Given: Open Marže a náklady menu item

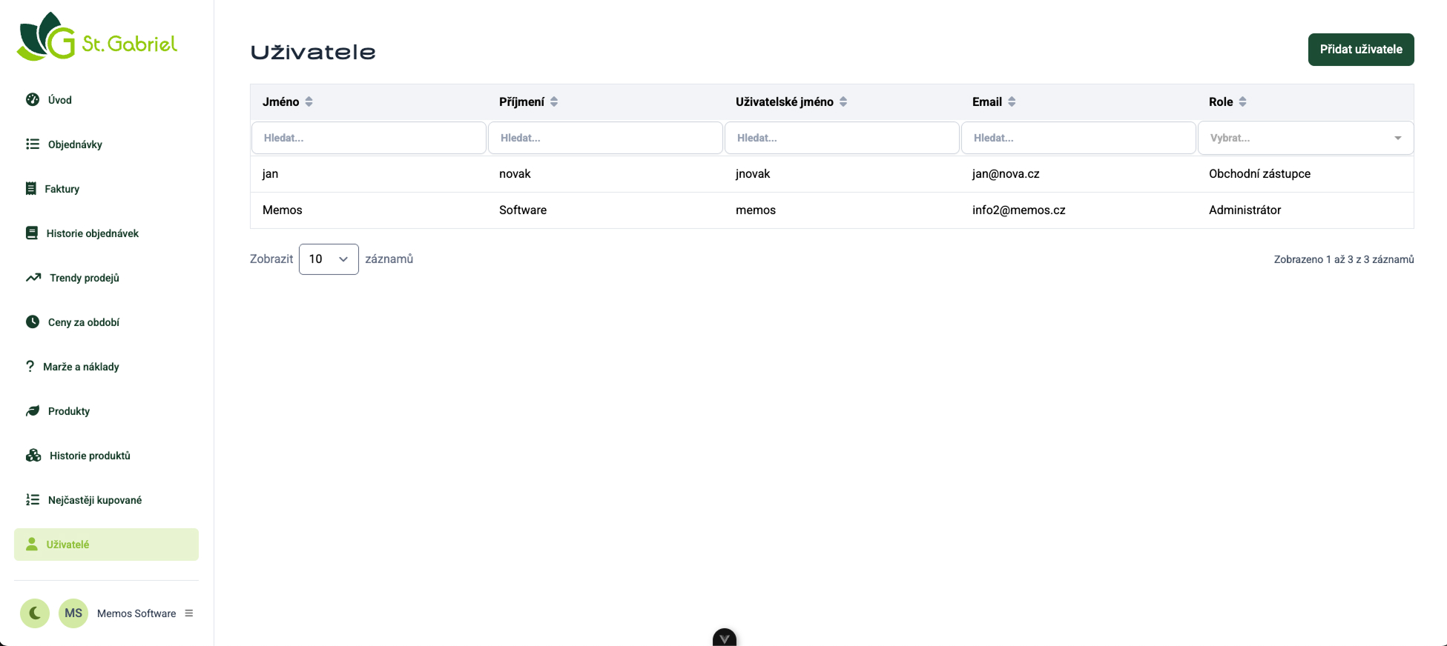Looking at the screenshot, I should coord(81,367).
